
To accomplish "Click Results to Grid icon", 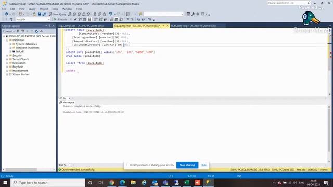I will click(117, 19).
